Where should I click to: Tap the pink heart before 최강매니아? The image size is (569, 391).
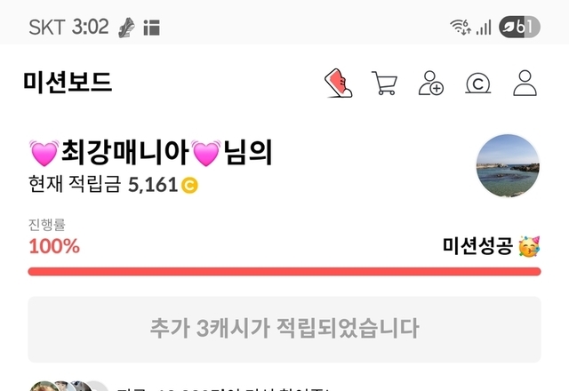[x=44, y=153]
